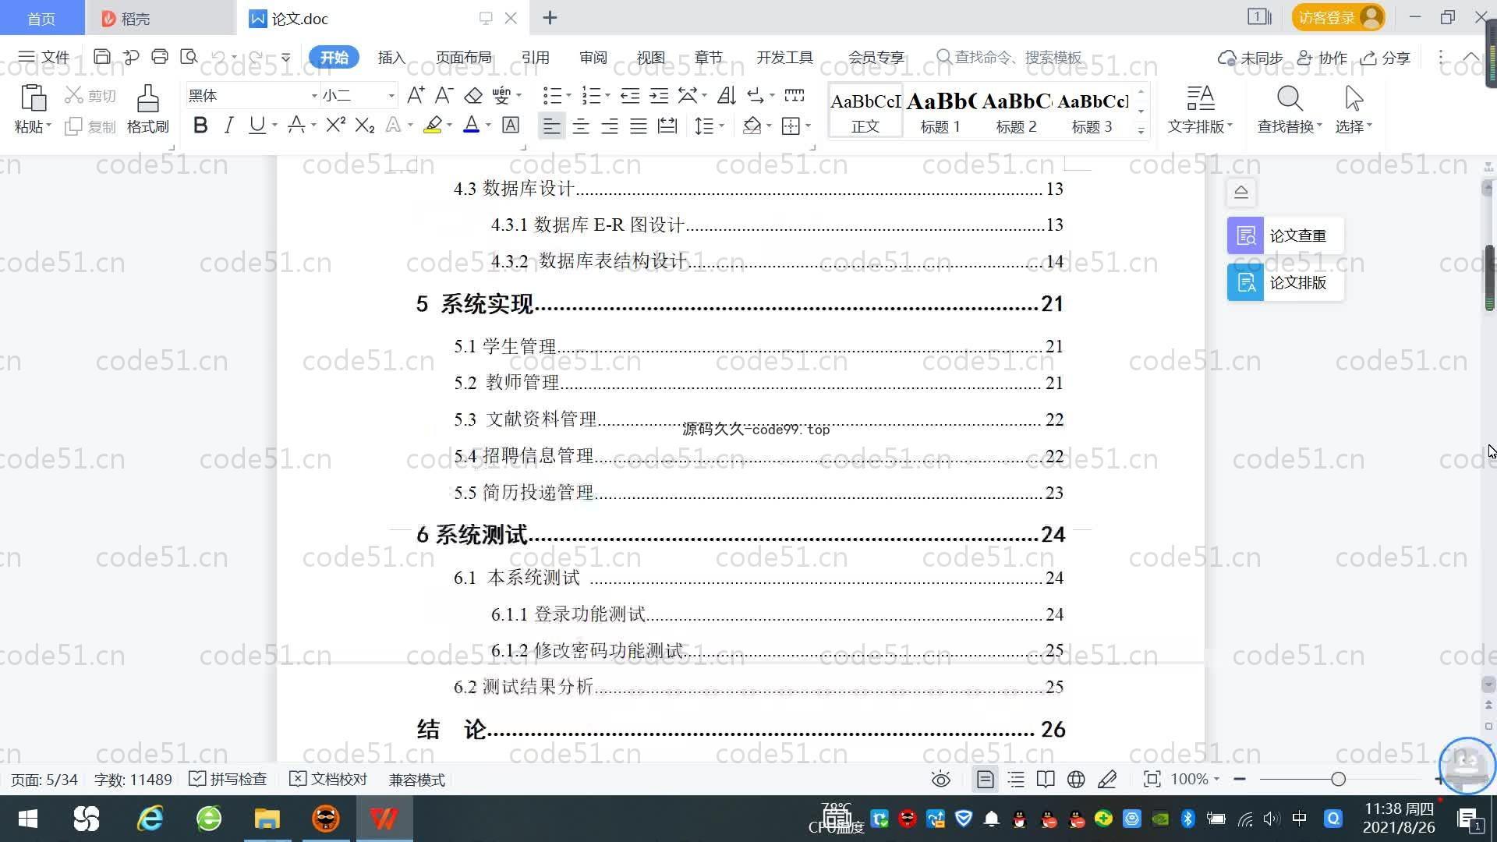Open the 章节 ribbon tab
This screenshot has height=842, width=1497.
pyautogui.click(x=708, y=58)
